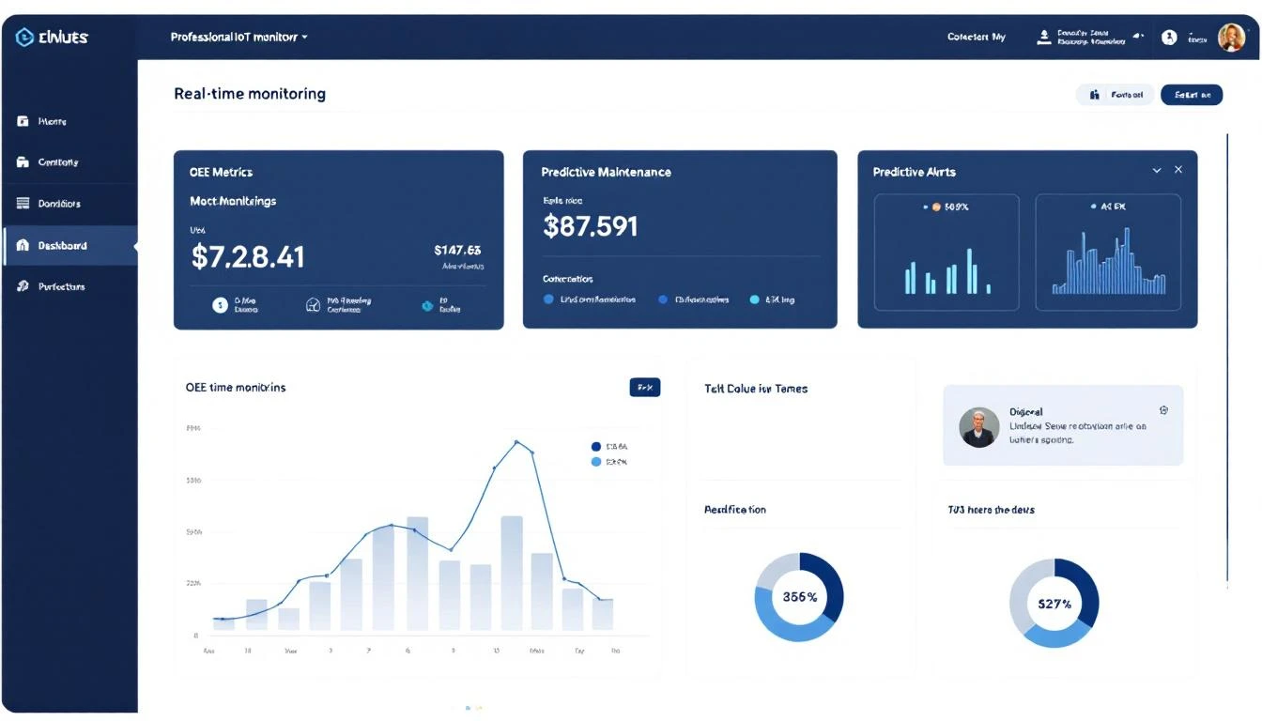
Task: Click the Forecast button near the page title
Action: (1115, 94)
